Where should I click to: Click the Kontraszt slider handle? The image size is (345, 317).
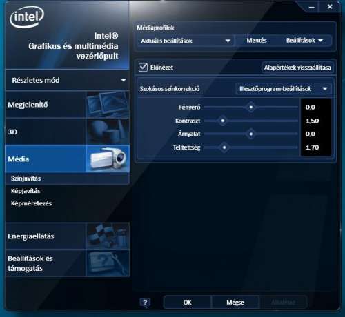coord(223,121)
